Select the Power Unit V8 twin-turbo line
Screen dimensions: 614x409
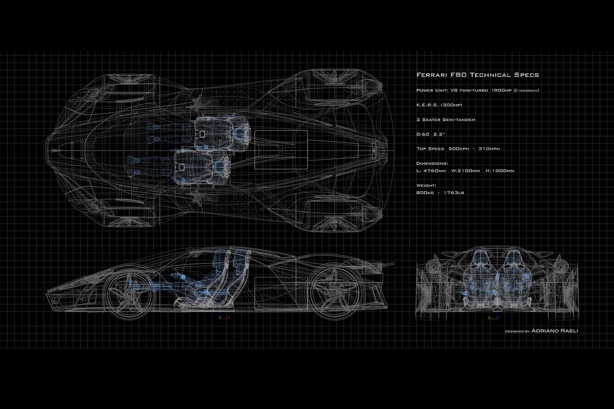click(477, 90)
